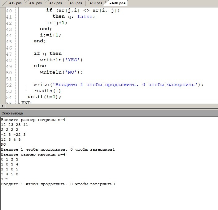The width and height of the screenshot is (218, 210).
Task: Click line number 40 in the gutter
Action: click(x=9, y=11)
